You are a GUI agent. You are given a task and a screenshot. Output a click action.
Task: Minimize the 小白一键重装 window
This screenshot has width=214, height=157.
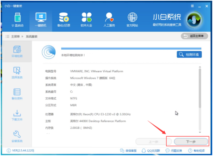(x=200, y=6)
